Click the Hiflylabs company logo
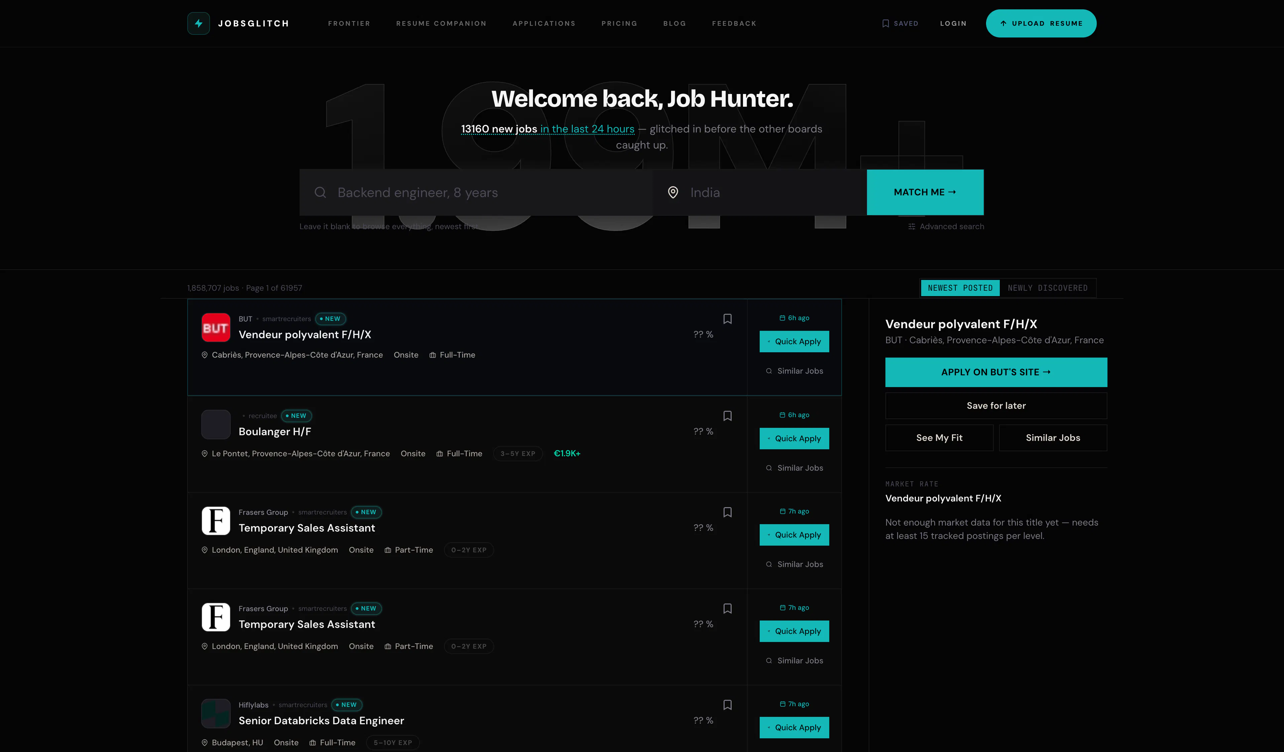Image resolution: width=1284 pixels, height=752 pixels. (x=216, y=713)
